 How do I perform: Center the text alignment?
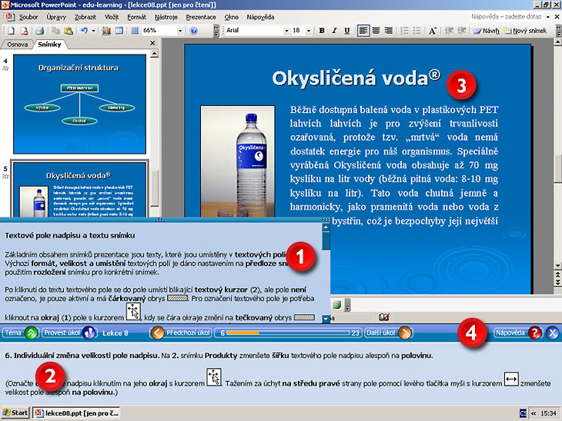[376, 31]
